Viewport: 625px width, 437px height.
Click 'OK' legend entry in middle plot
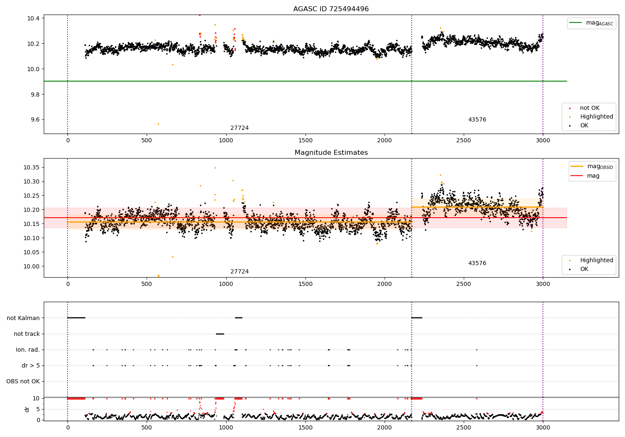point(584,269)
